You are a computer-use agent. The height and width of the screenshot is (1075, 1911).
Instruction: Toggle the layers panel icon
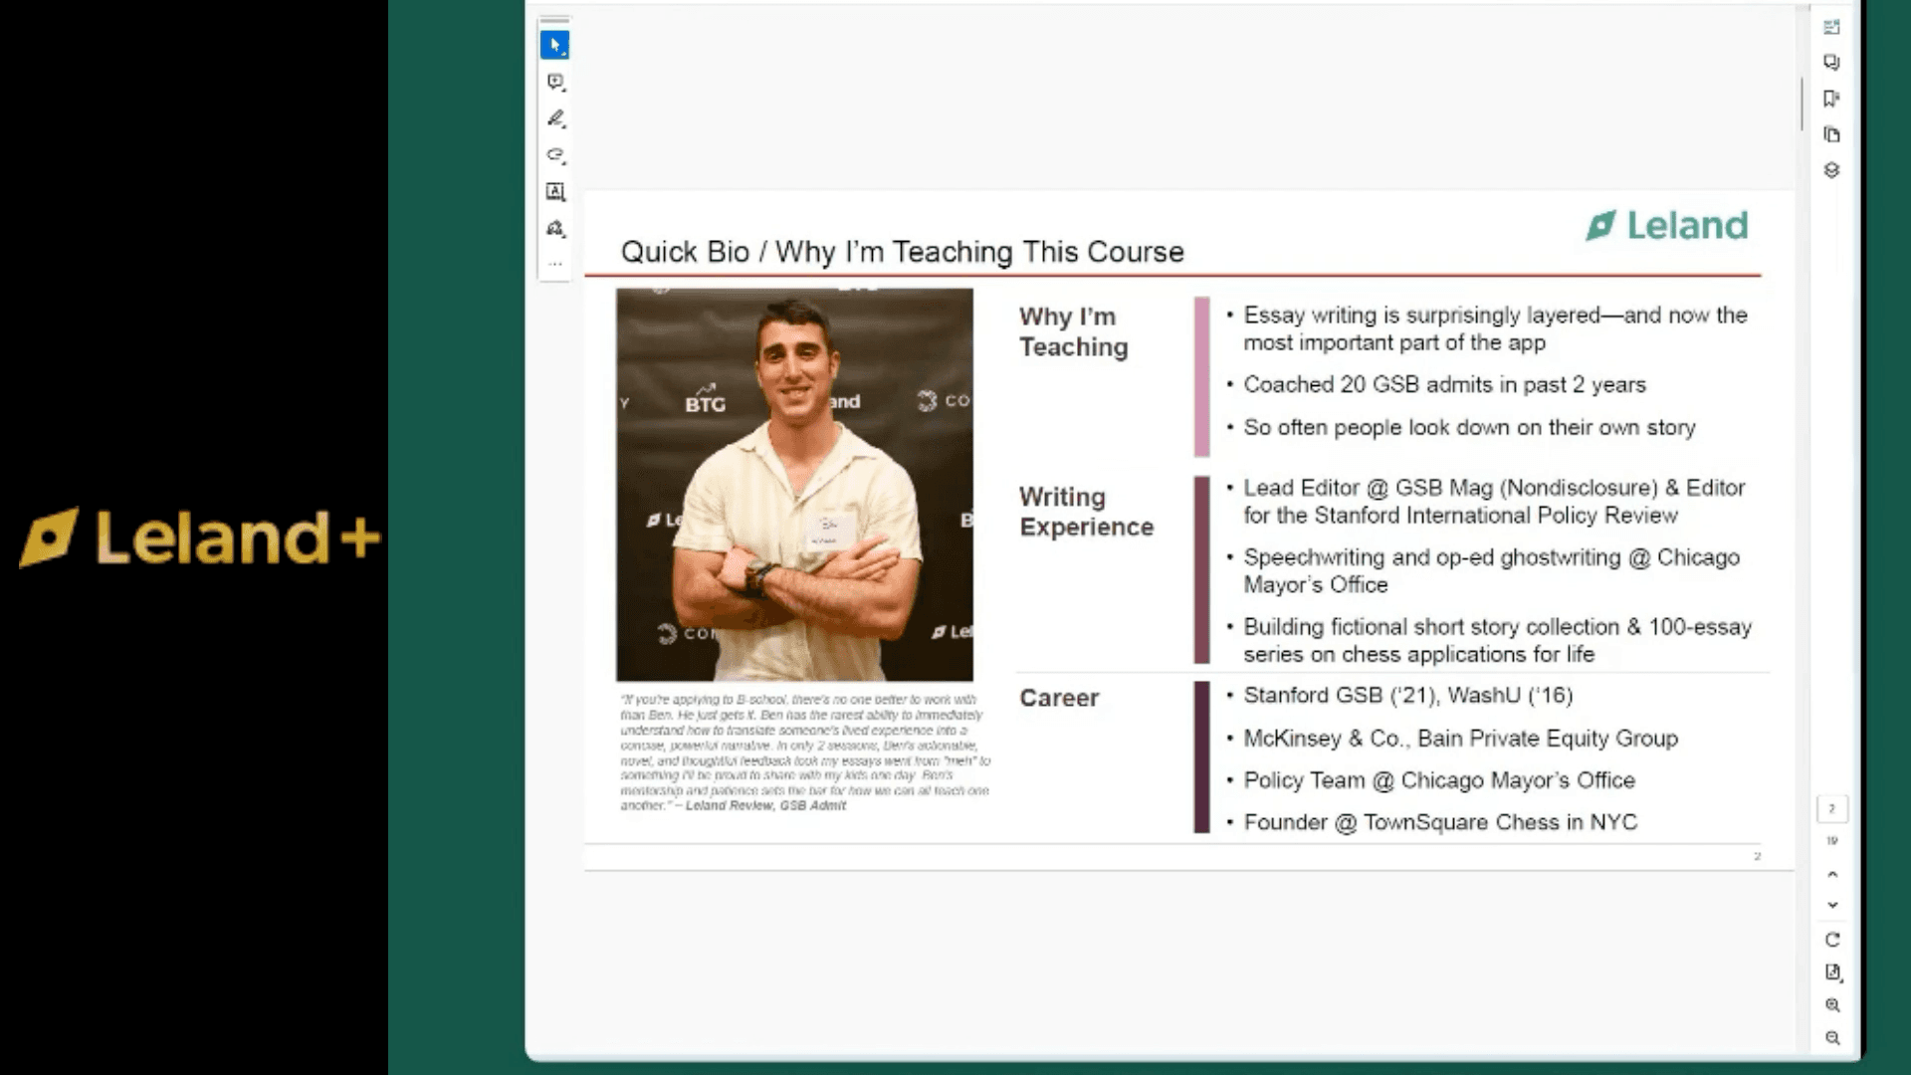coord(1831,170)
